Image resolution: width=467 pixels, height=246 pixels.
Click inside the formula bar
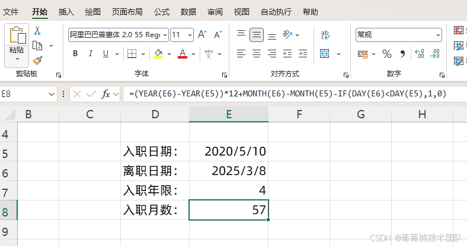click(x=295, y=94)
